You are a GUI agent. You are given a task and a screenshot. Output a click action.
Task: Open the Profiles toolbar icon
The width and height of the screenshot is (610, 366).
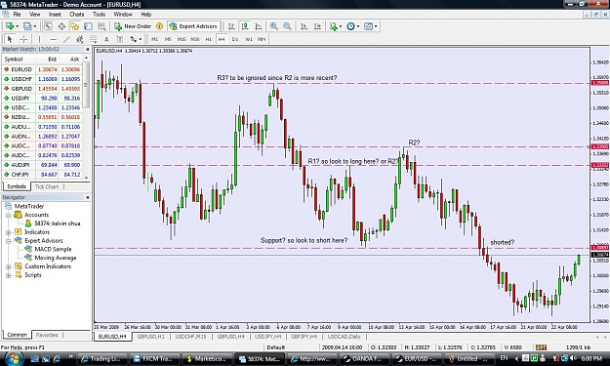tap(27, 26)
